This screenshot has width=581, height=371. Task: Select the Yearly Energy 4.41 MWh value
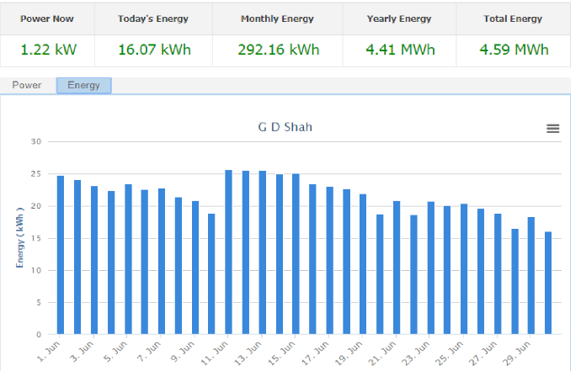tap(401, 50)
